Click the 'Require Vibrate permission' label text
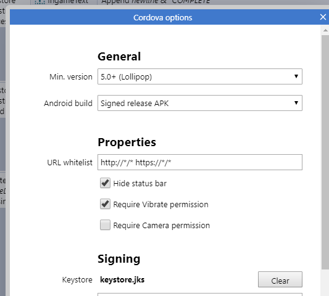The image size is (329, 296). click(x=160, y=204)
